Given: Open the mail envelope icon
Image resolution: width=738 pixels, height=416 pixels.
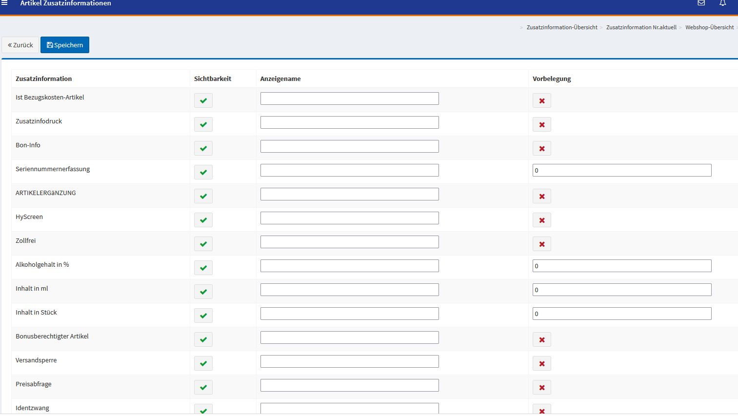Looking at the screenshot, I should tap(701, 3).
